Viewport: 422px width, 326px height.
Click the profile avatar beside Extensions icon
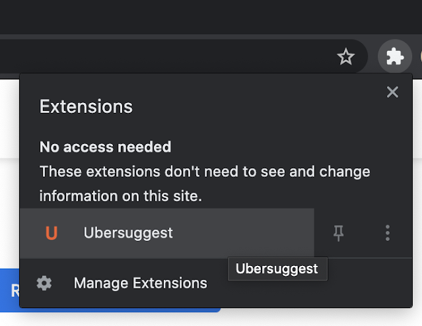[419, 57]
